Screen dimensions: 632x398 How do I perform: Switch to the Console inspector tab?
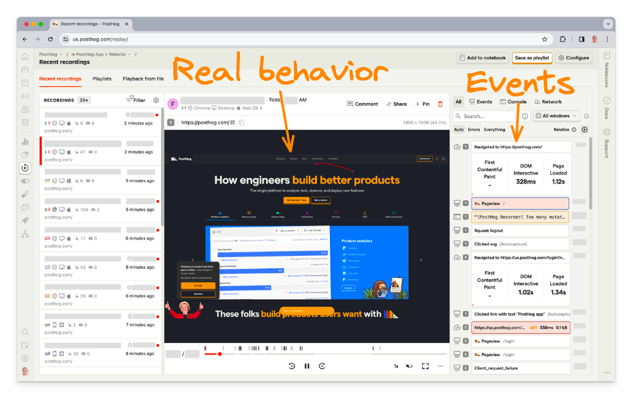coord(513,102)
